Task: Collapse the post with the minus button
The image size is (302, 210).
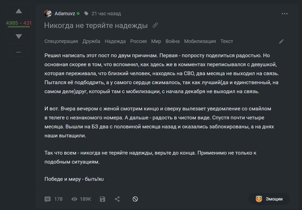Action: [x=19, y=52]
